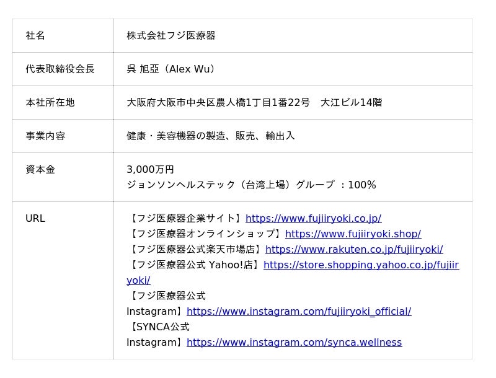
Task: Click the 社名 row label
Action: click(x=35, y=36)
